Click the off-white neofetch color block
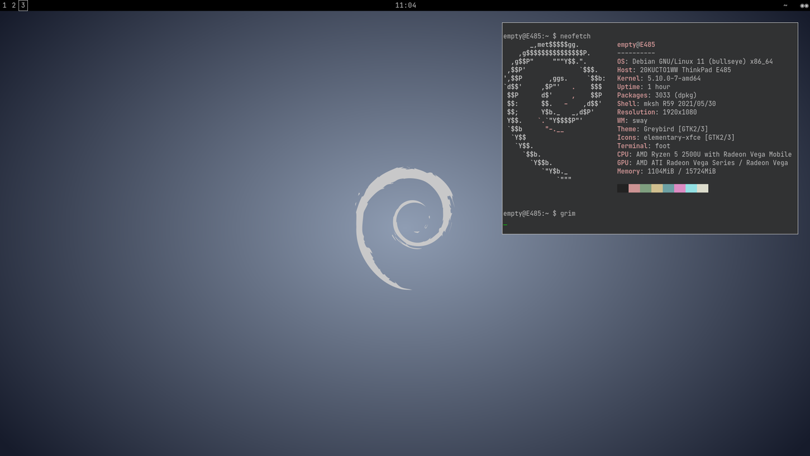The width and height of the screenshot is (810, 456). pyautogui.click(x=702, y=188)
